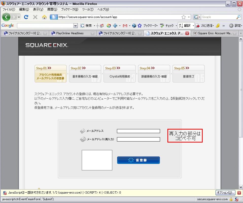Go forward to the next page
The height and width of the screenshot is (203, 243).
tap(14, 17)
